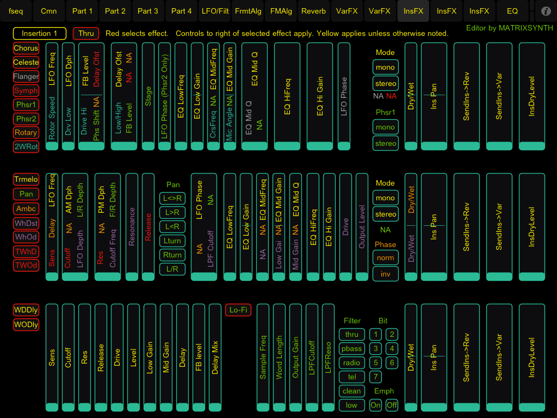Set bit depth to 7

pos(375,377)
